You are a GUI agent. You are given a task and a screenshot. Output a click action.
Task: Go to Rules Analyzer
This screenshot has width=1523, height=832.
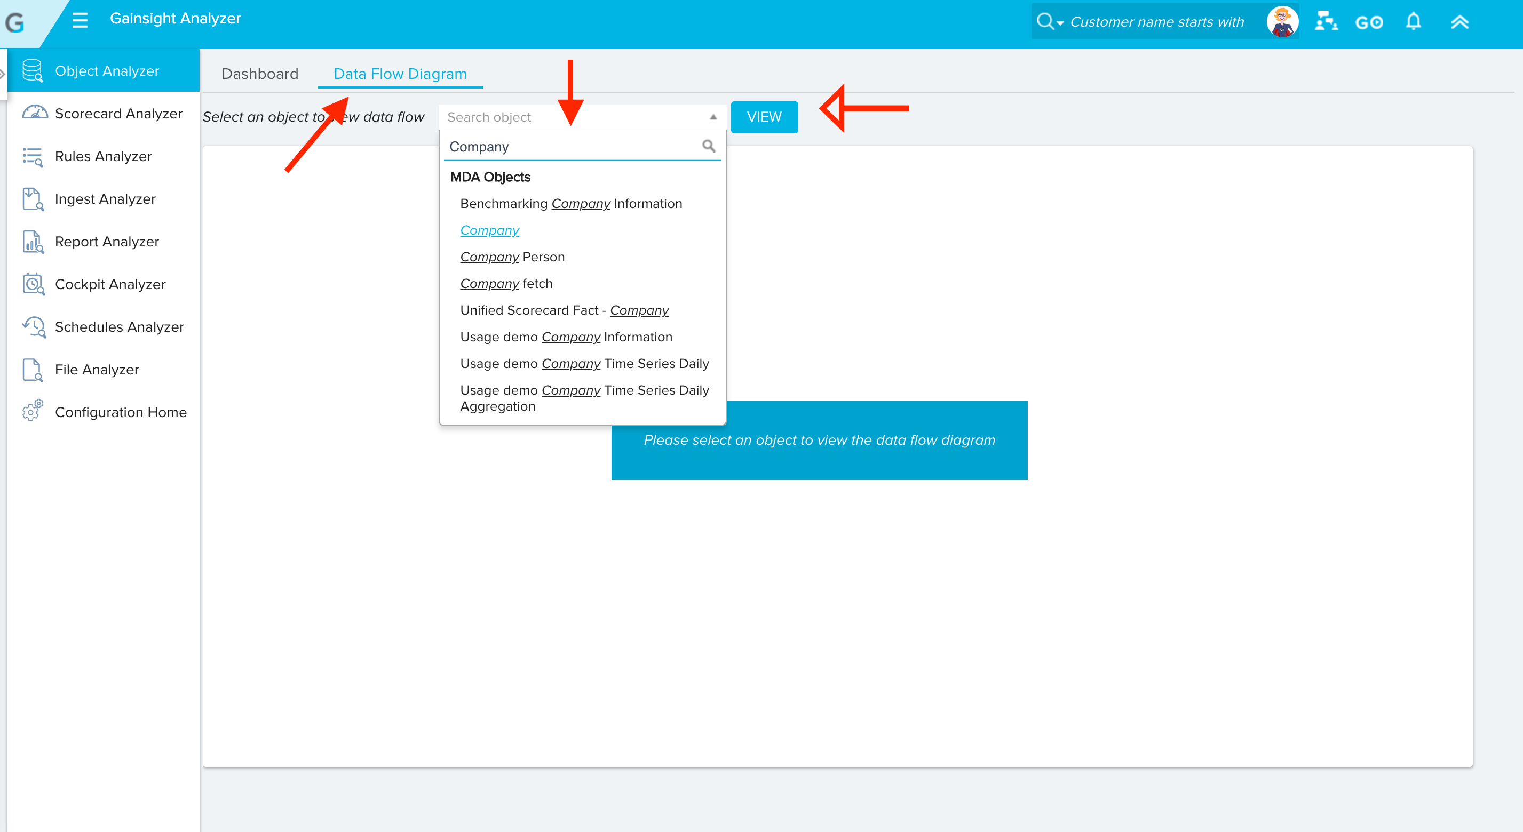[x=104, y=156]
